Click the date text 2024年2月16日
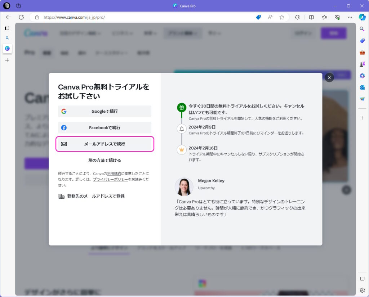 coord(203,148)
